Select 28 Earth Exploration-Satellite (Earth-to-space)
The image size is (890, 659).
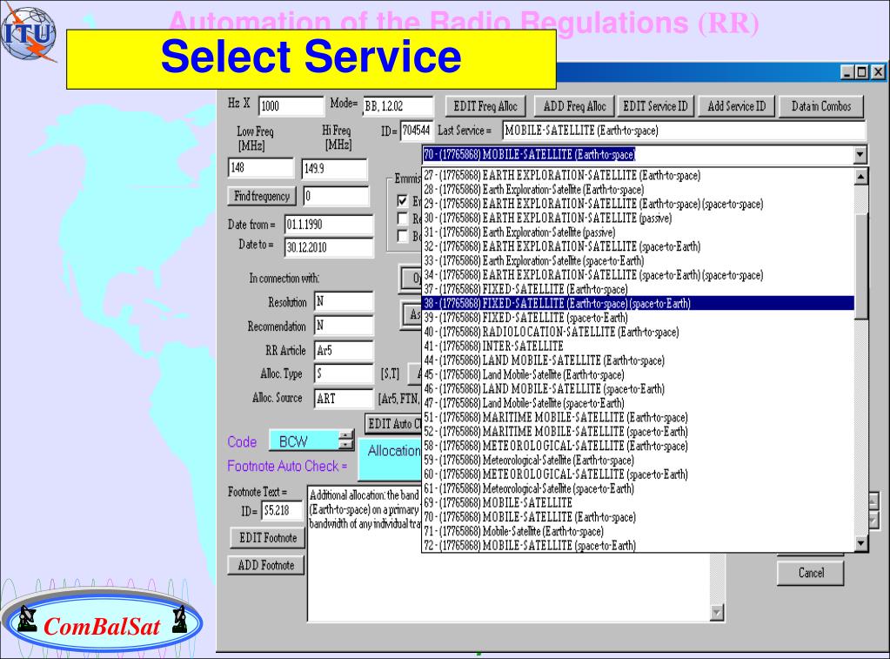pyautogui.click(x=639, y=190)
